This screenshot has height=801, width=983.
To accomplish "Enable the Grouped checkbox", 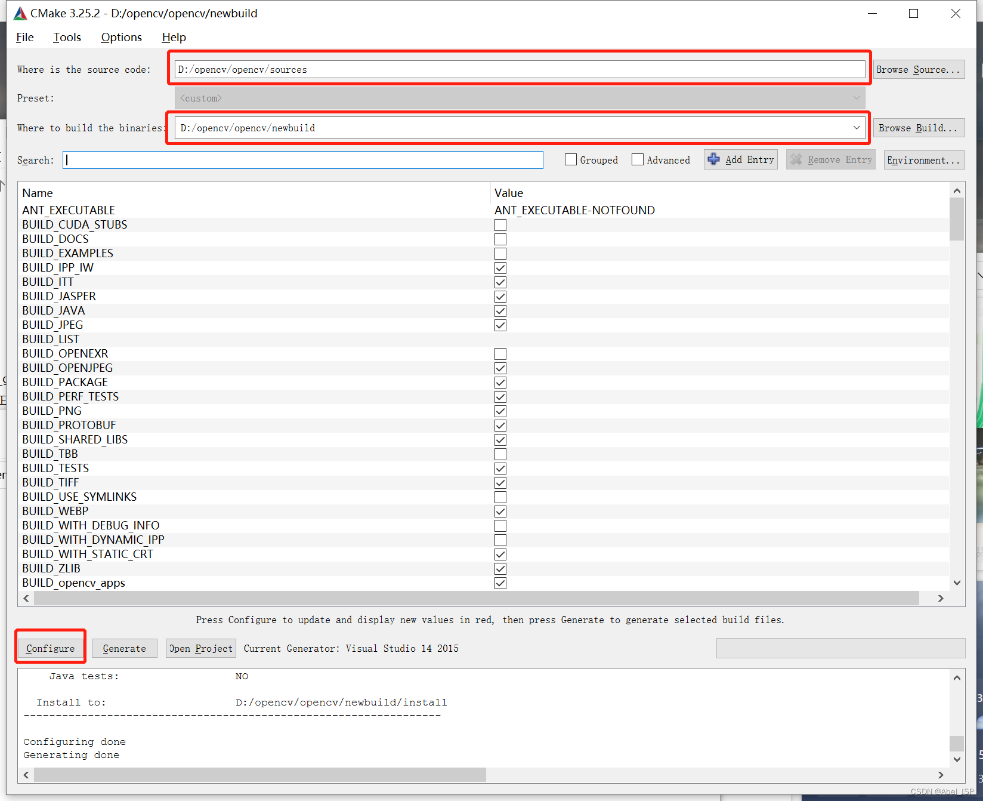I will [571, 159].
